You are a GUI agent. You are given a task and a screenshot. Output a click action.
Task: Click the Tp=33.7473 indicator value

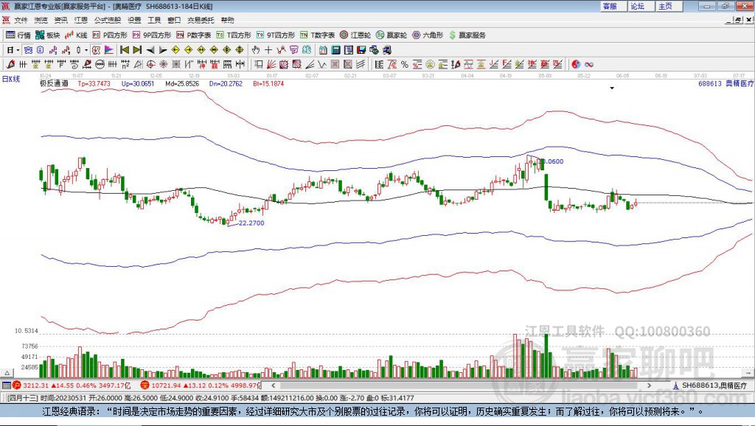click(94, 83)
